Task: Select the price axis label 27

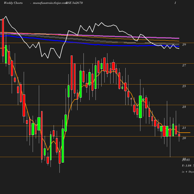Action: click(x=184, y=66)
